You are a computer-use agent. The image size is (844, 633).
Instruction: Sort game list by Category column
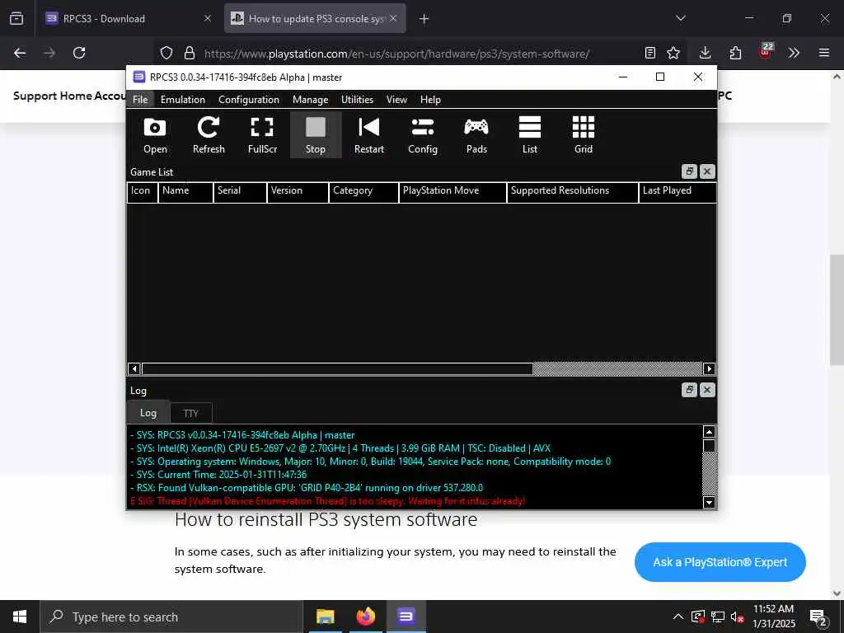coord(363,192)
